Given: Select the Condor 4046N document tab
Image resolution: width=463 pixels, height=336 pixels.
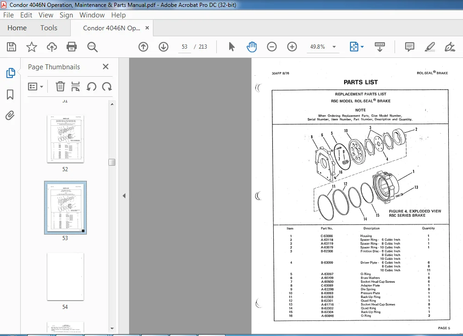Looking at the screenshot, I should (112, 28).
